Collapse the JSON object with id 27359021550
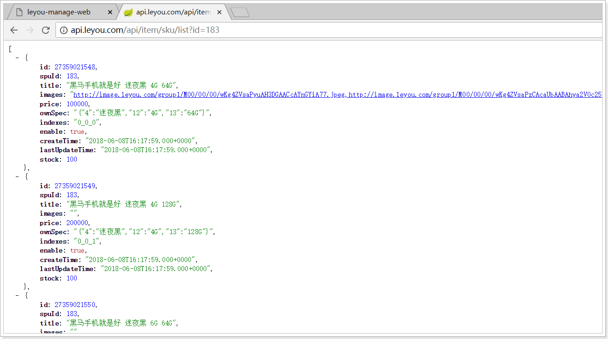608x339 pixels. pos(17,295)
